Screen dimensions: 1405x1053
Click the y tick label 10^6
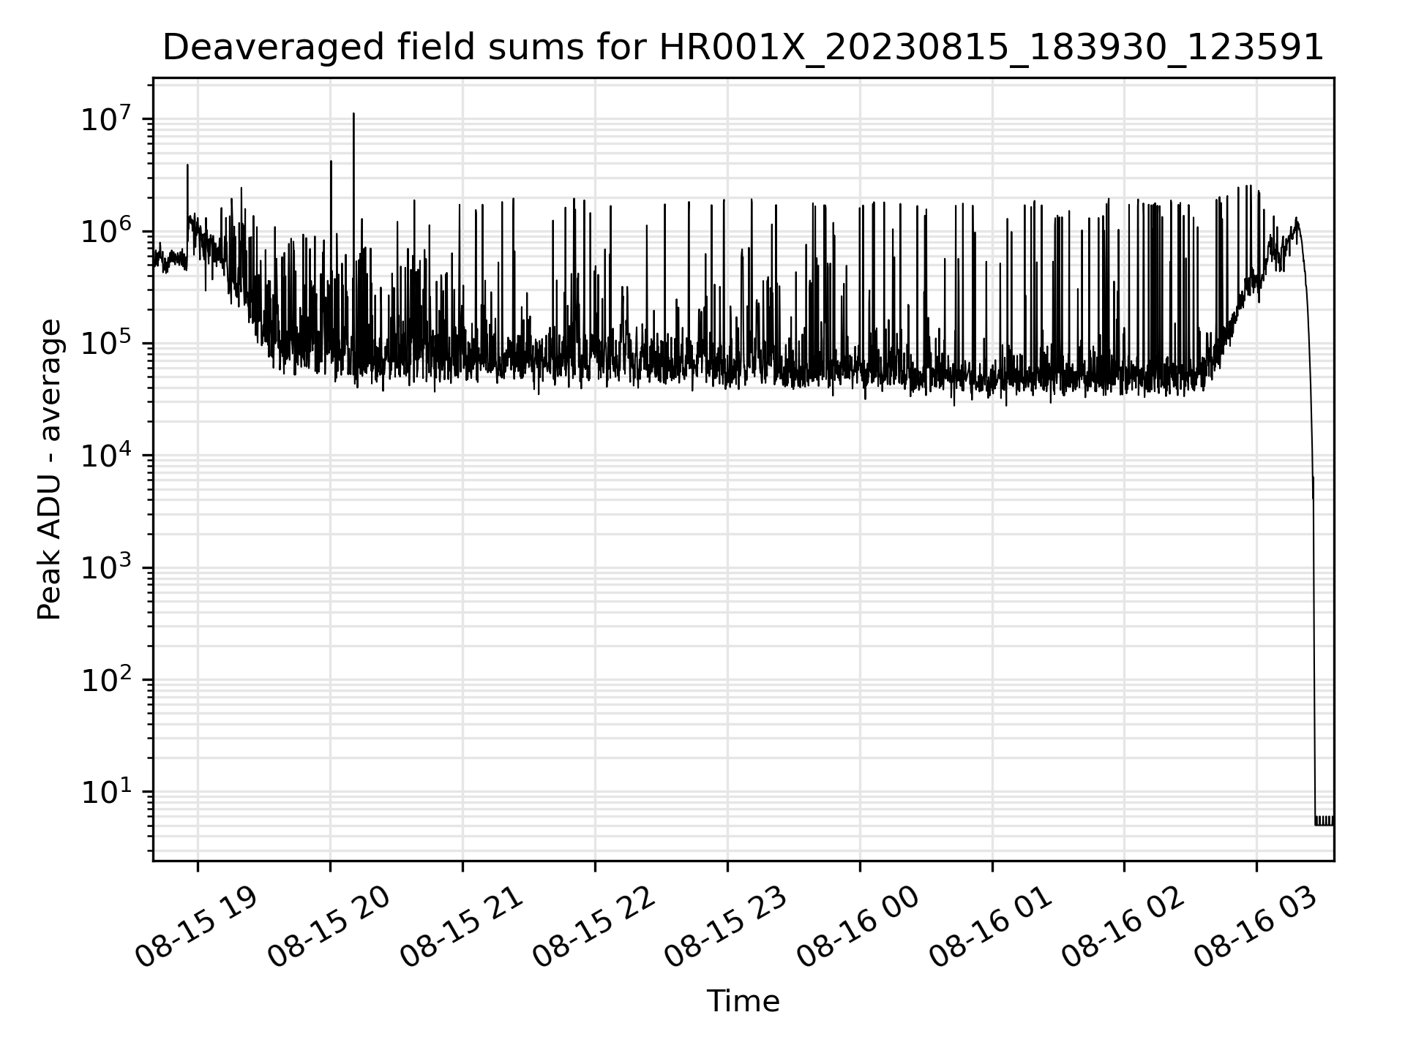[105, 230]
